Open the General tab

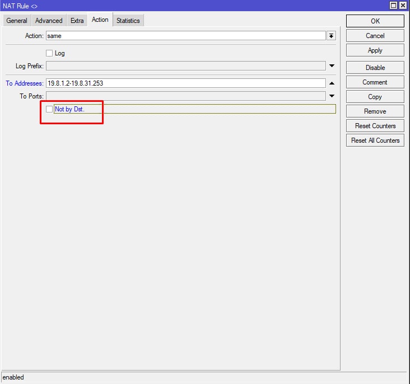click(x=17, y=21)
